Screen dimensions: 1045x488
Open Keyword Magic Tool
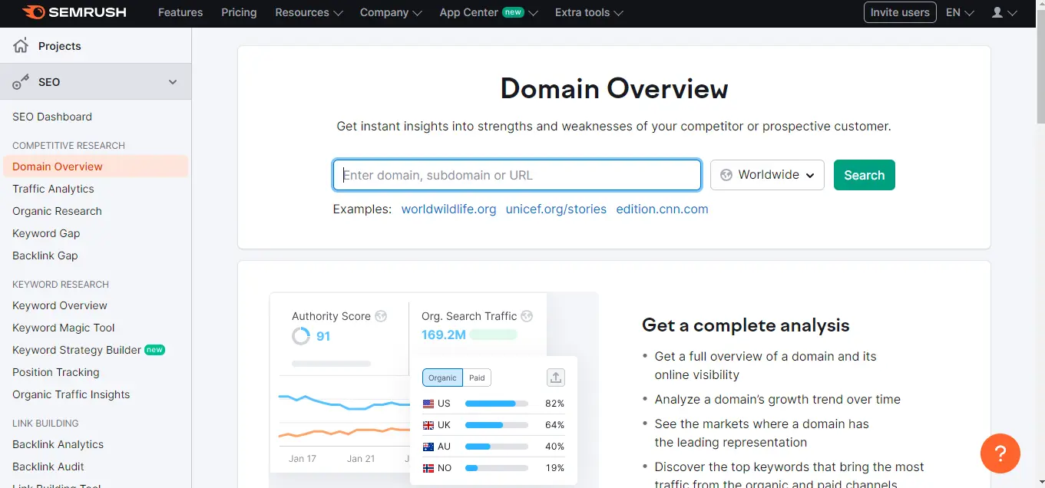[x=64, y=328]
